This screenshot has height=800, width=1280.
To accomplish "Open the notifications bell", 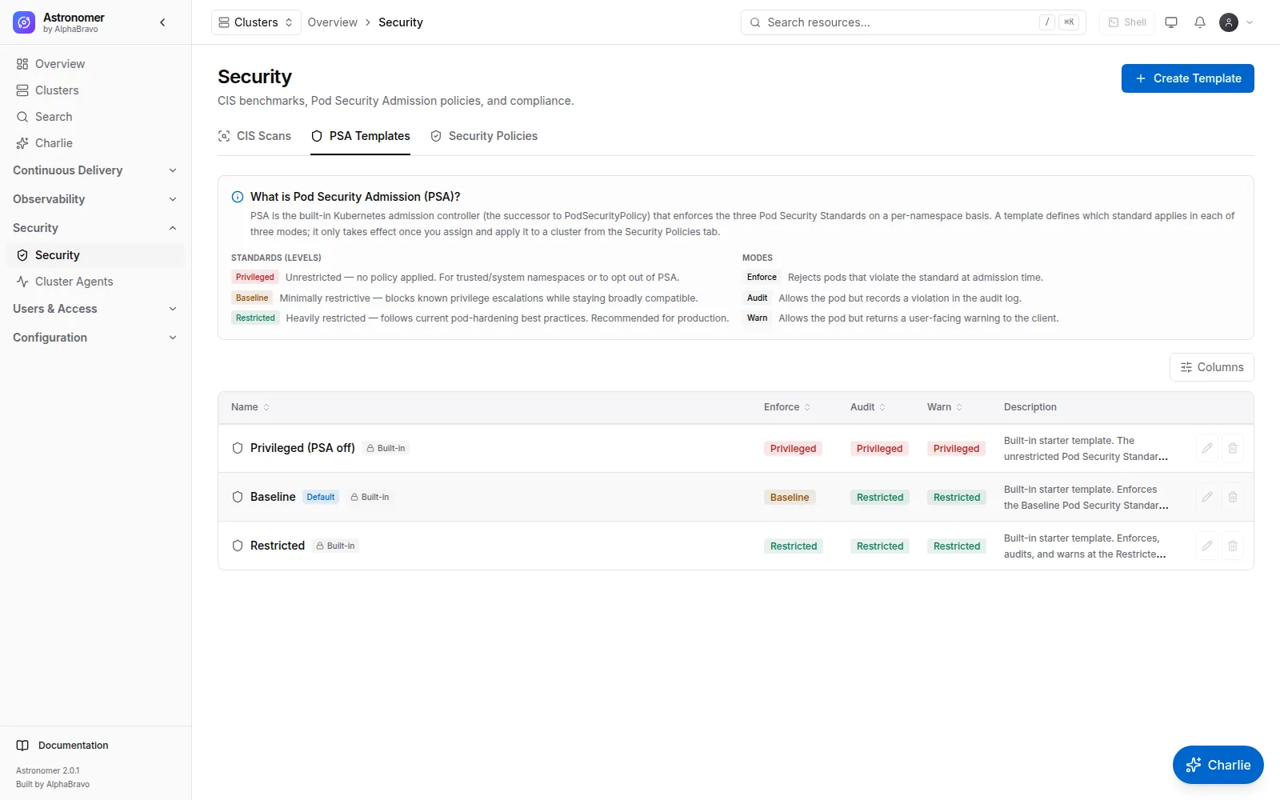I will [1200, 22].
